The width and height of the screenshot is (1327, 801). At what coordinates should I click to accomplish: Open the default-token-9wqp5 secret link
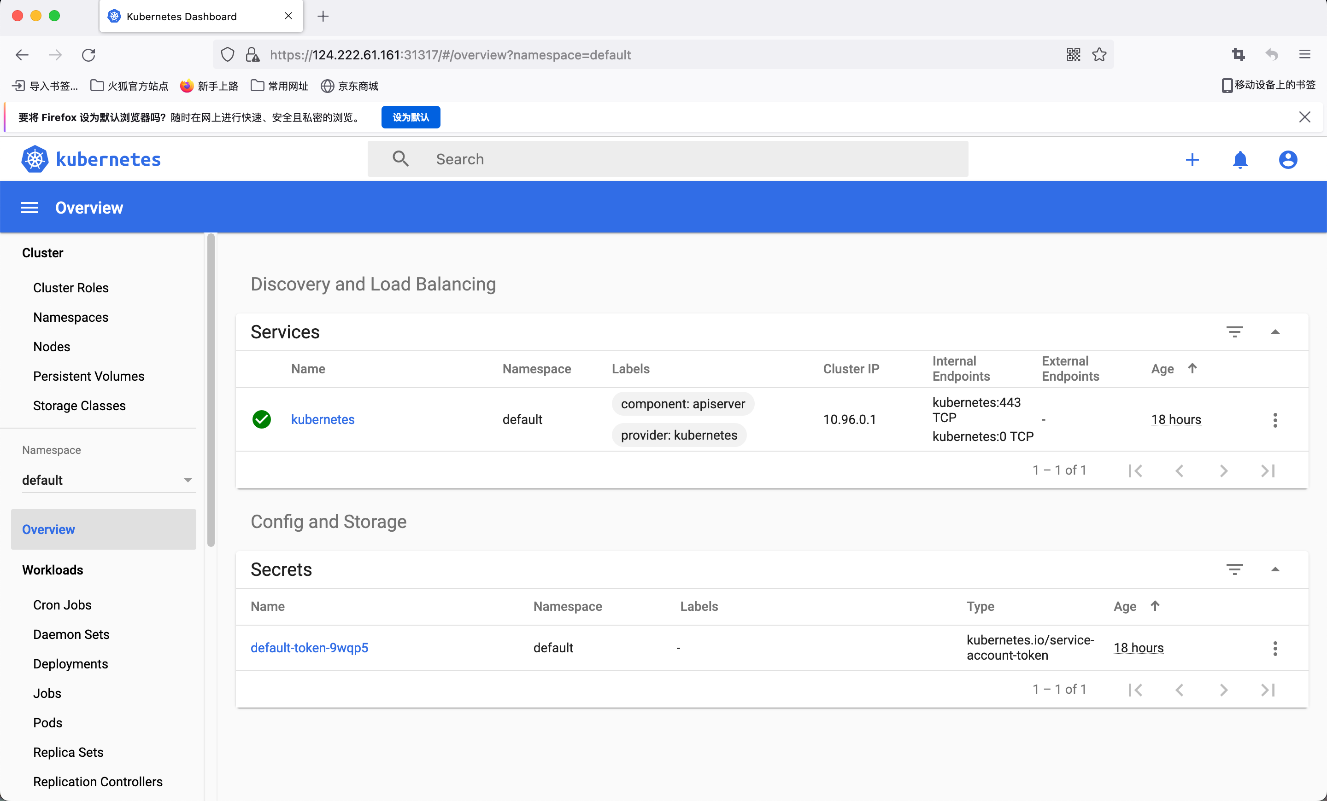(309, 648)
